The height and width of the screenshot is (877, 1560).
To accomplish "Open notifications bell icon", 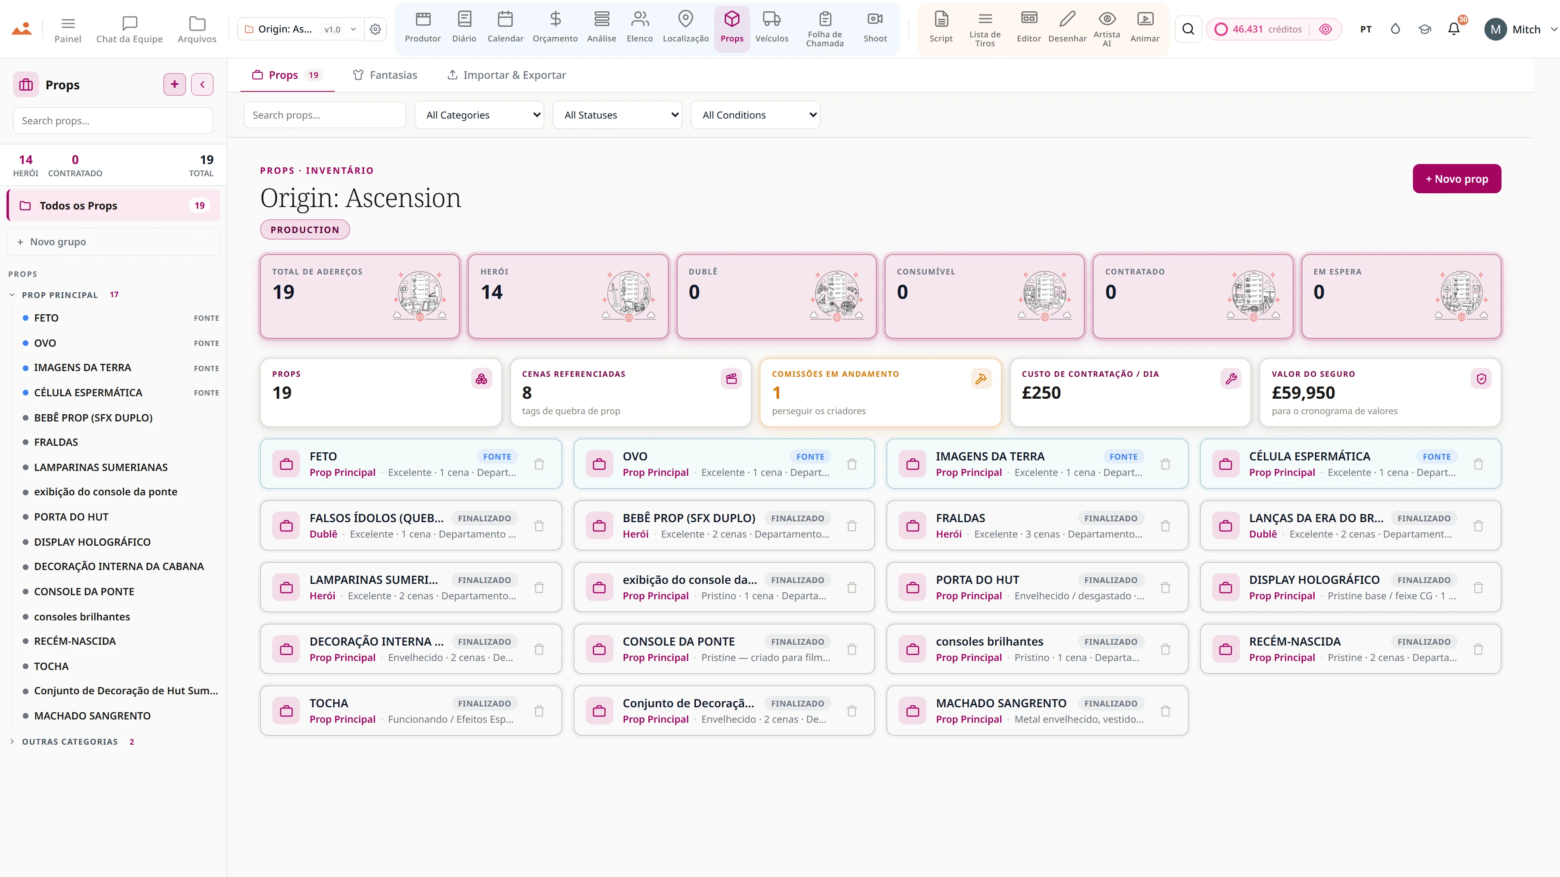I will click(x=1454, y=29).
